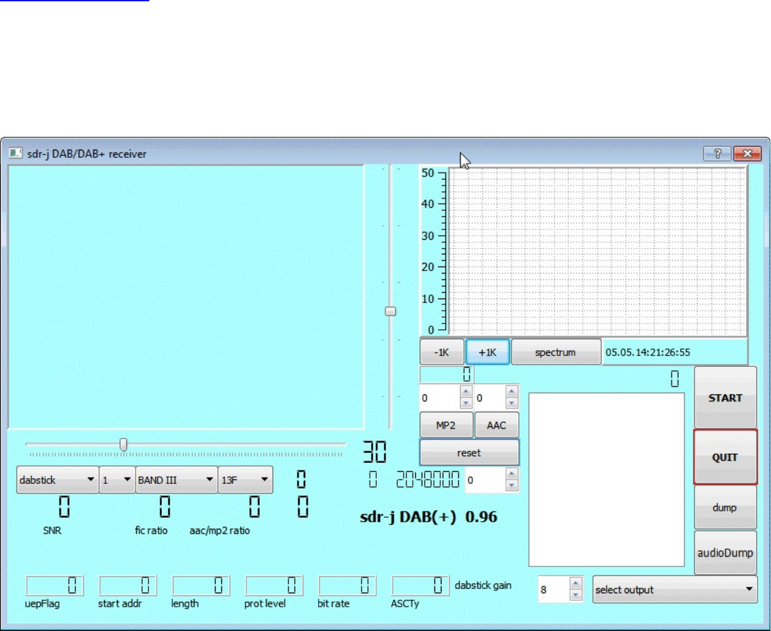Click the aac/mp2 ratio label
Image resolution: width=771 pixels, height=631 pixels.
point(219,531)
